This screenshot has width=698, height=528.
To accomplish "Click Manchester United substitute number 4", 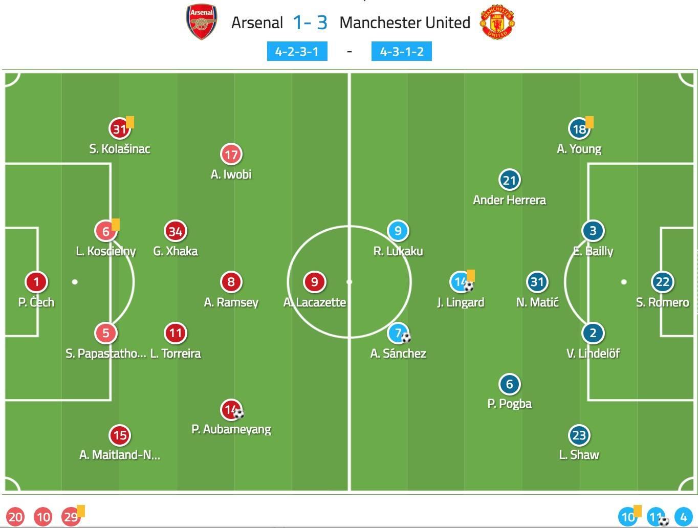I will (x=683, y=517).
